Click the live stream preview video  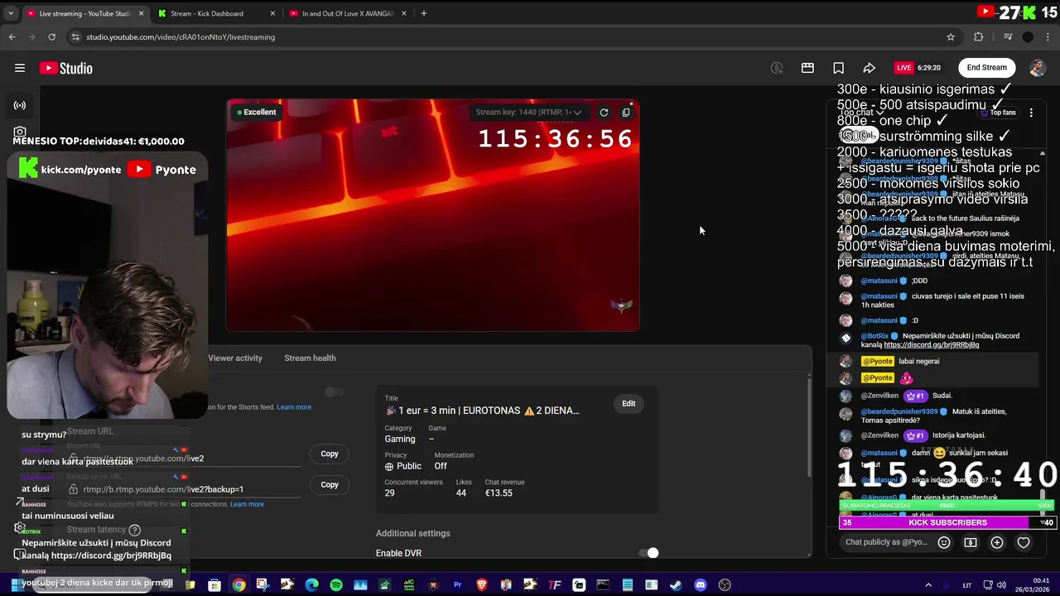[432, 215]
